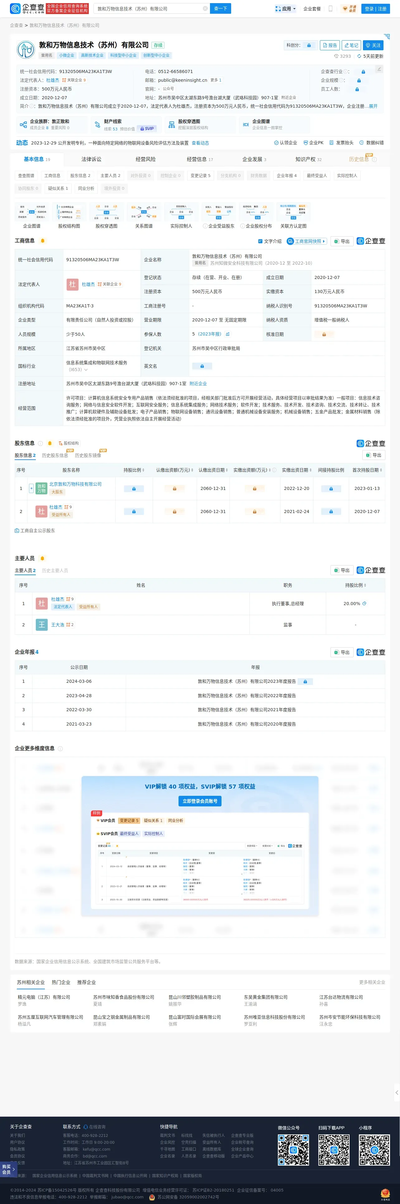Open the 企业族群 敦正致和 card
The width and height of the screenshot is (400, 1204).
(x=52, y=124)
